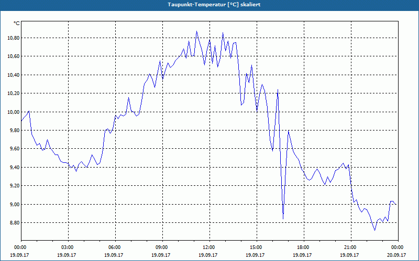Click the 9,40 y-axis label
The image size is (419, 261).
(x=15, y=168)
